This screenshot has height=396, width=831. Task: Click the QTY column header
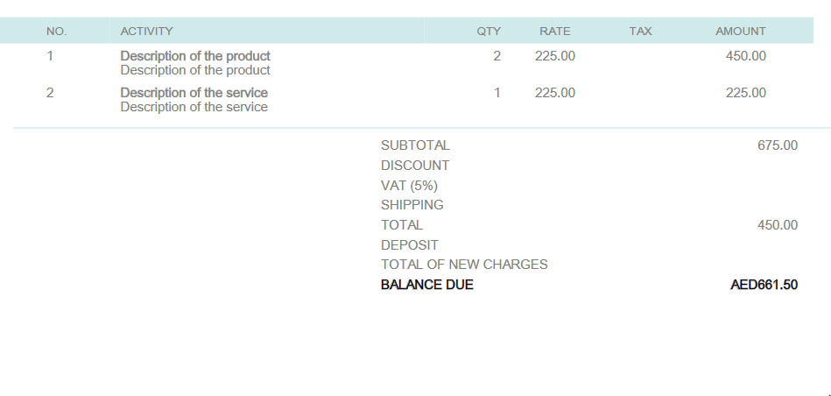(x=489, y=32)
